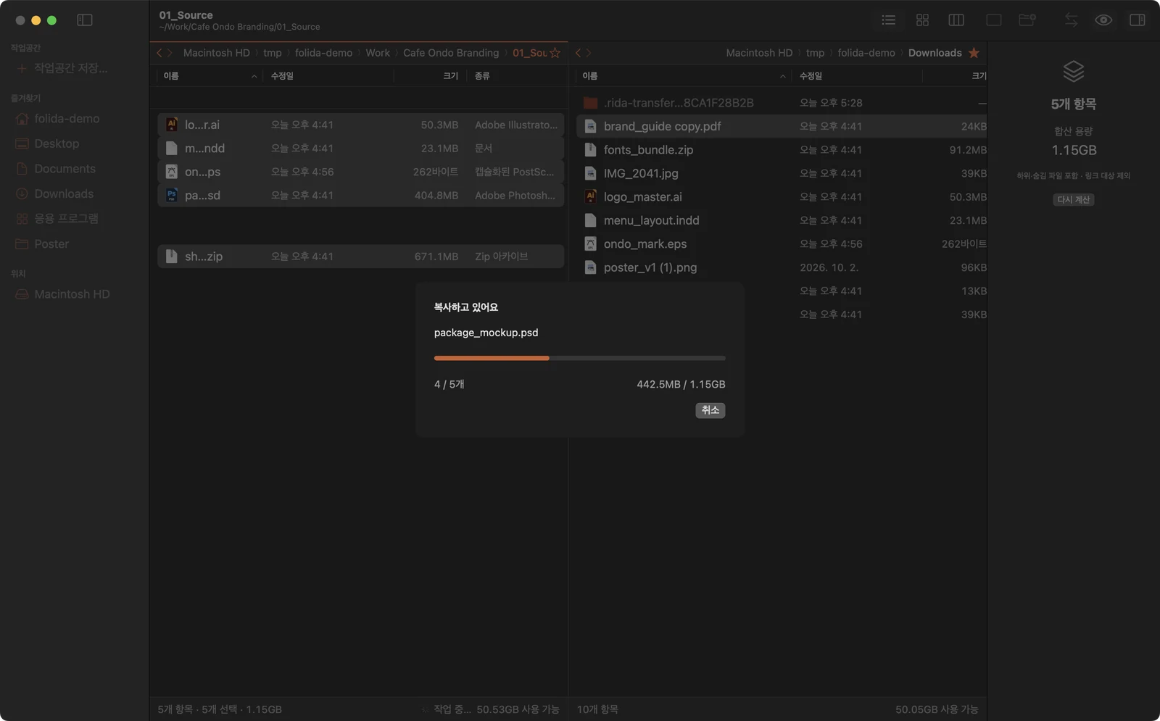Screen dimensions: 1160x721
Task: Toggle the left sidebar panel icon
Action: click(x=85, y=20)
